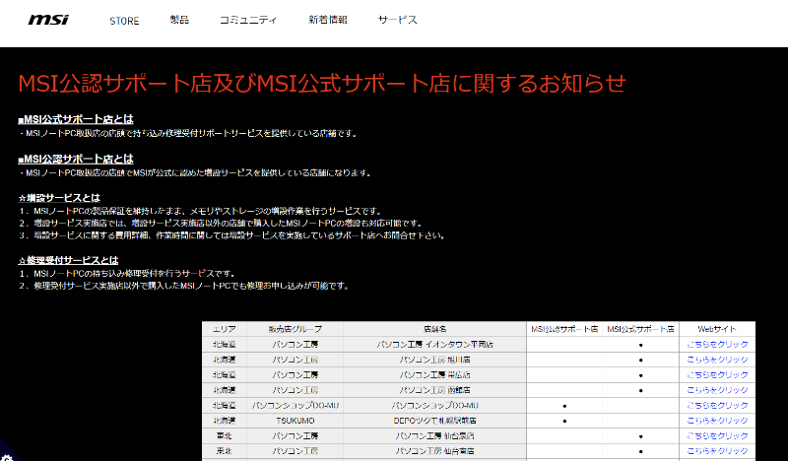Select the ■MSI公認サポート店とは heading
The width and height of the screenshot is (788, 461).
[x=76, y=159]
